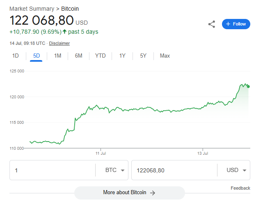This screenshot has height=209, width=263.
Task: Open the Disclaimer link
Action: pos(59,43)
